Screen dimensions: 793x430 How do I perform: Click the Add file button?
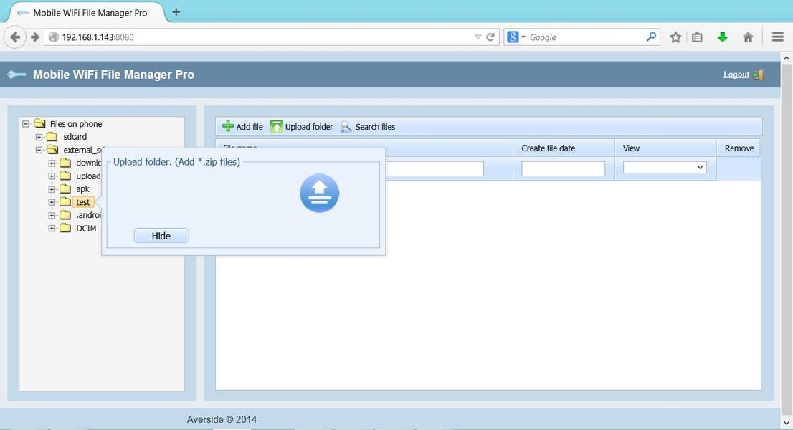click(x=243, y=126)
